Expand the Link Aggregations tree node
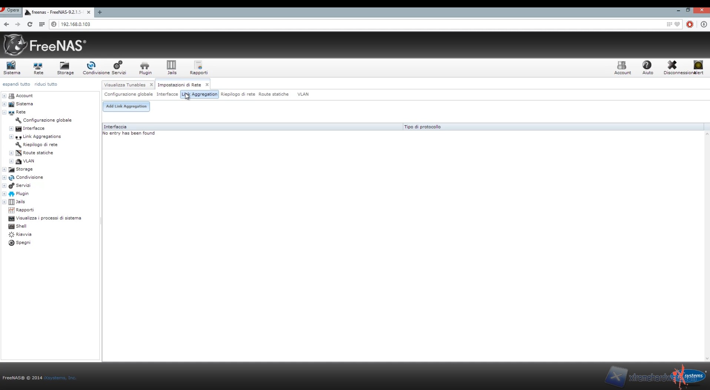The width and height of the screenshot is (710, 390). (x=11, y=137)
